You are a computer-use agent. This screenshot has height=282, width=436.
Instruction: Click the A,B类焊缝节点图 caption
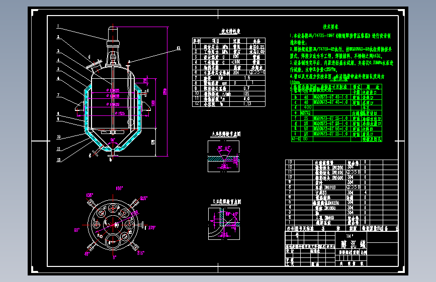tap(226, 134)
